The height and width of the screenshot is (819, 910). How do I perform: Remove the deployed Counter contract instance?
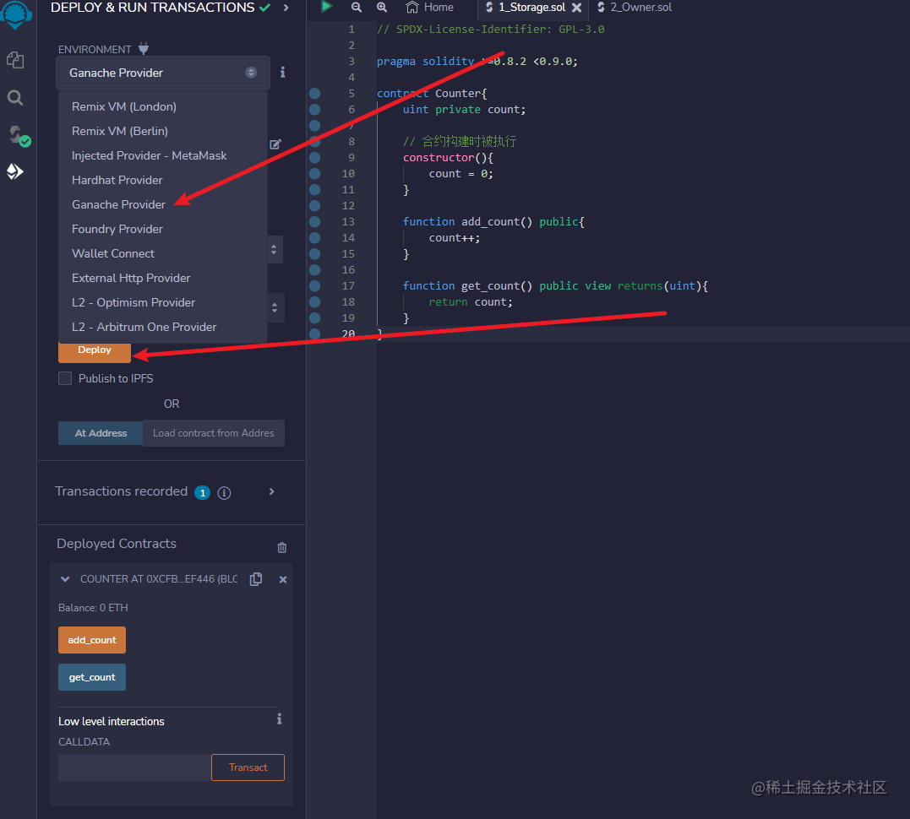click(x=283, y=579)
